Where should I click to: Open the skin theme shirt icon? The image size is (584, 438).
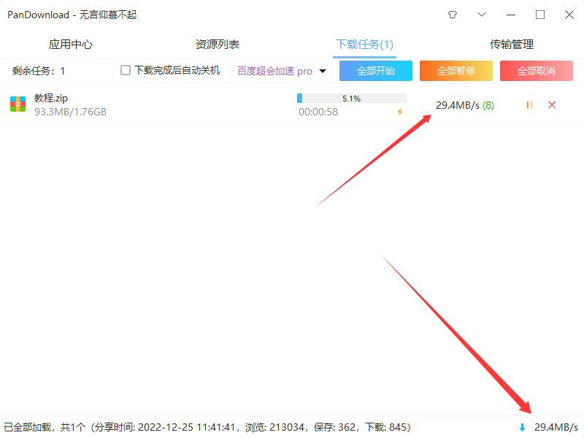pyautogui.click(x=453, y=15)
